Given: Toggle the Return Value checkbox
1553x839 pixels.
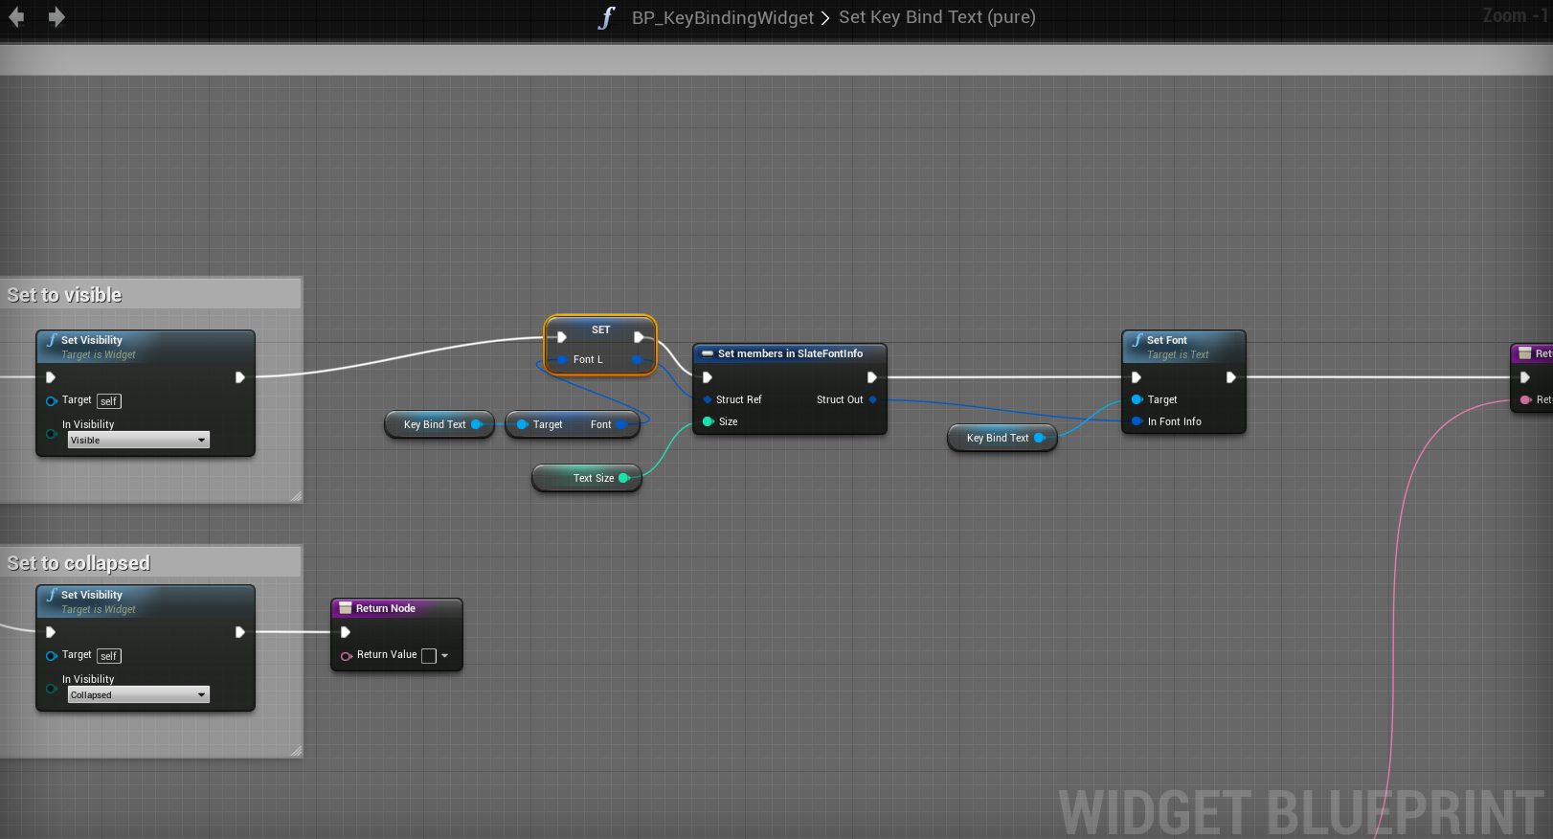Looking at the screenshot, I should coord(429,656).
